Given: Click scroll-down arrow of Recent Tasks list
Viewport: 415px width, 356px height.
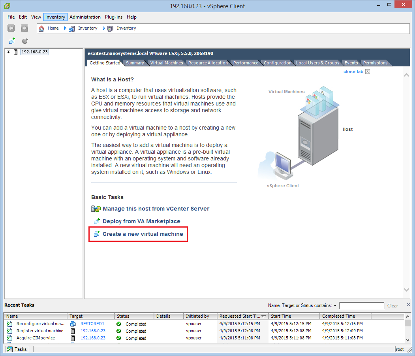Looking at the screenshot, I should (407, 340).
